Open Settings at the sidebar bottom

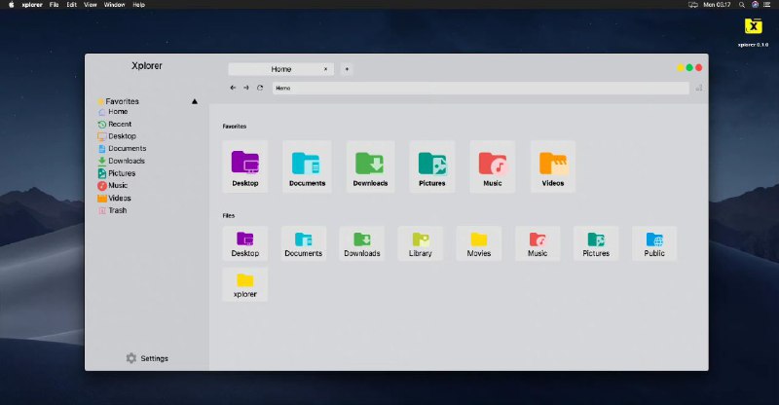coord(147,358)
